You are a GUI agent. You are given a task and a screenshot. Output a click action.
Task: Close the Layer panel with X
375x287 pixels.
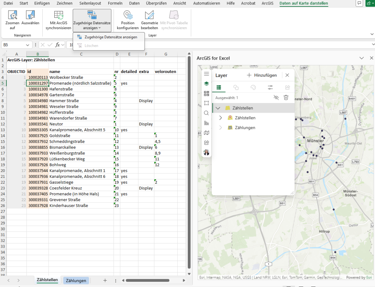pyautogui.click(x=287, y=75)
